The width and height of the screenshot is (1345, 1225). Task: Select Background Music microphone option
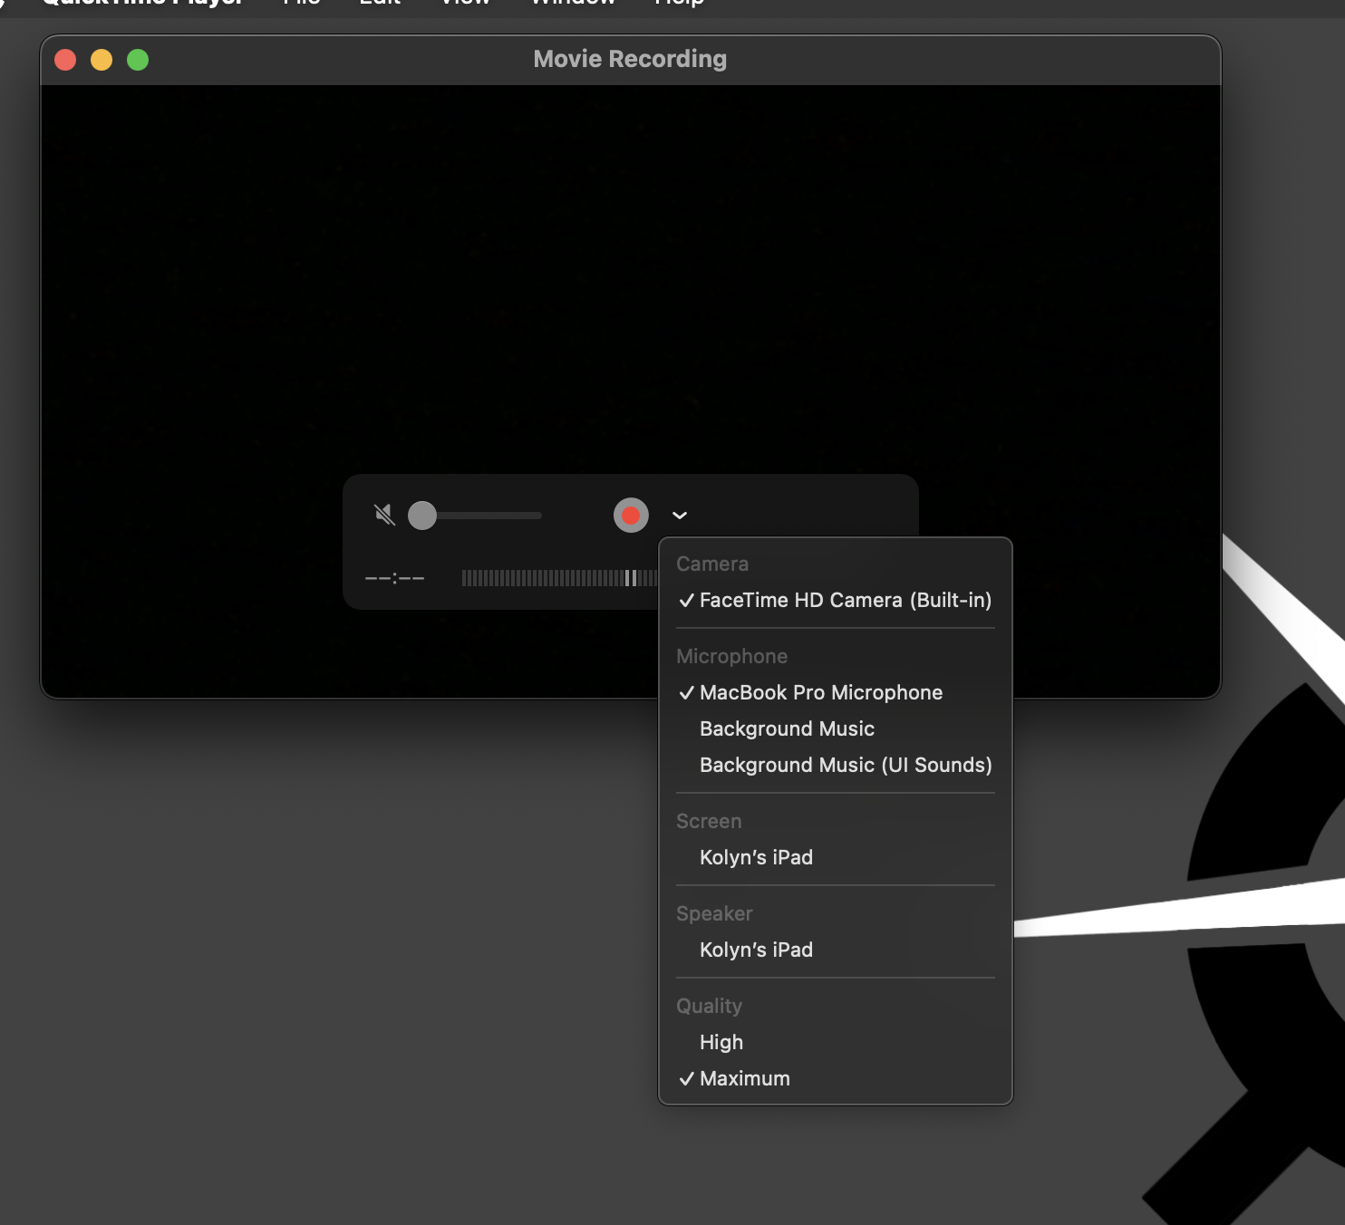pyautogui.click(x=787, y=728)
